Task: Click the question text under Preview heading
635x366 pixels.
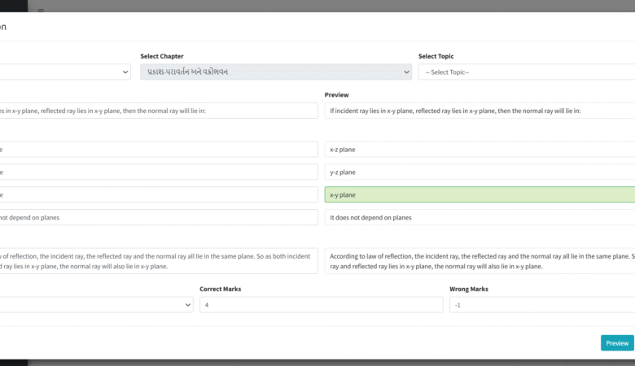Action: (x=479, y=111)
